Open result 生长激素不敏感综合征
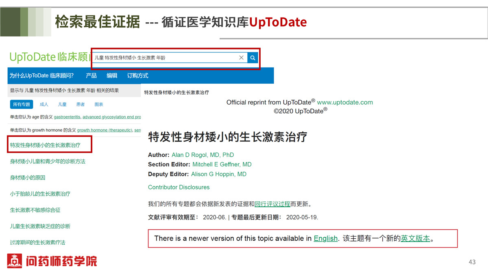 pos(35,210)
